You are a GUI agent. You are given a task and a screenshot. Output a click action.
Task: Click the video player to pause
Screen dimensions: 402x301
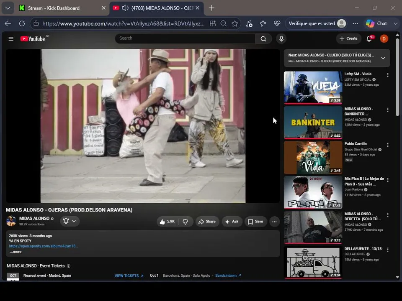[x=143, y=126]
